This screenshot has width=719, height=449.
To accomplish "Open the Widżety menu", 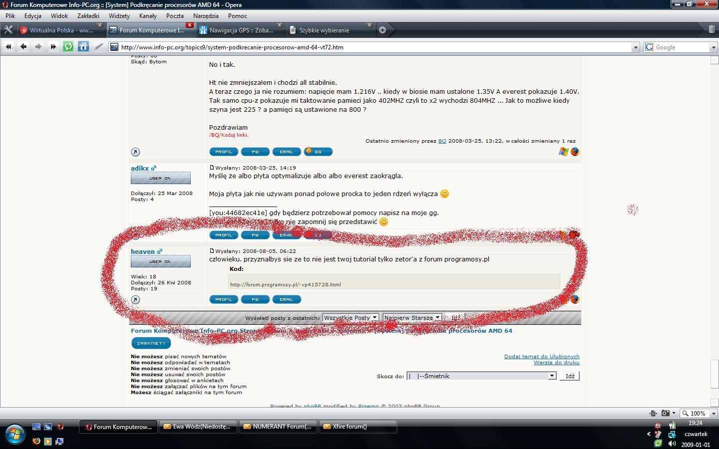I will tap(119, 15).
